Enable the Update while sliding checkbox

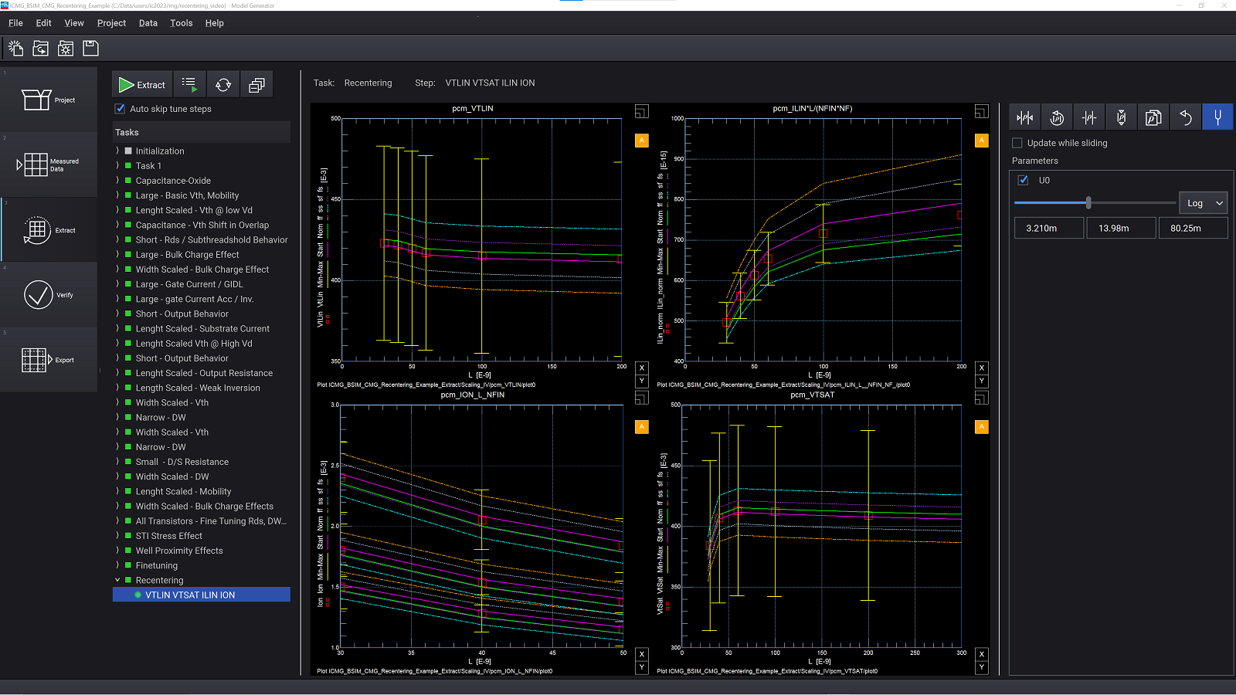pos(1017,143)
